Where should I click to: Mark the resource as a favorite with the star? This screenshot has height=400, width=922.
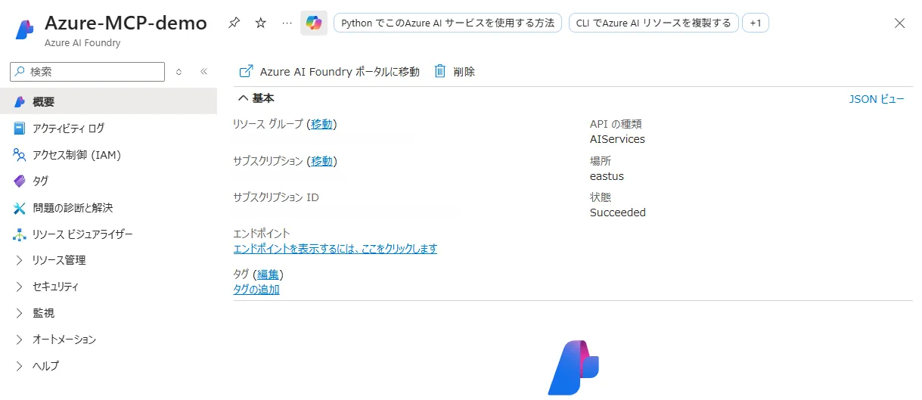[261, 23]
